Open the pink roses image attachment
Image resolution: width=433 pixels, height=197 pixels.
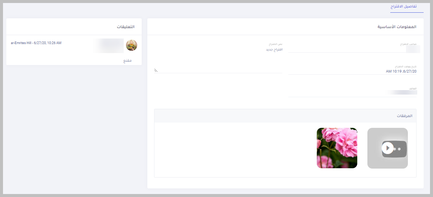(x=337, y=148)
